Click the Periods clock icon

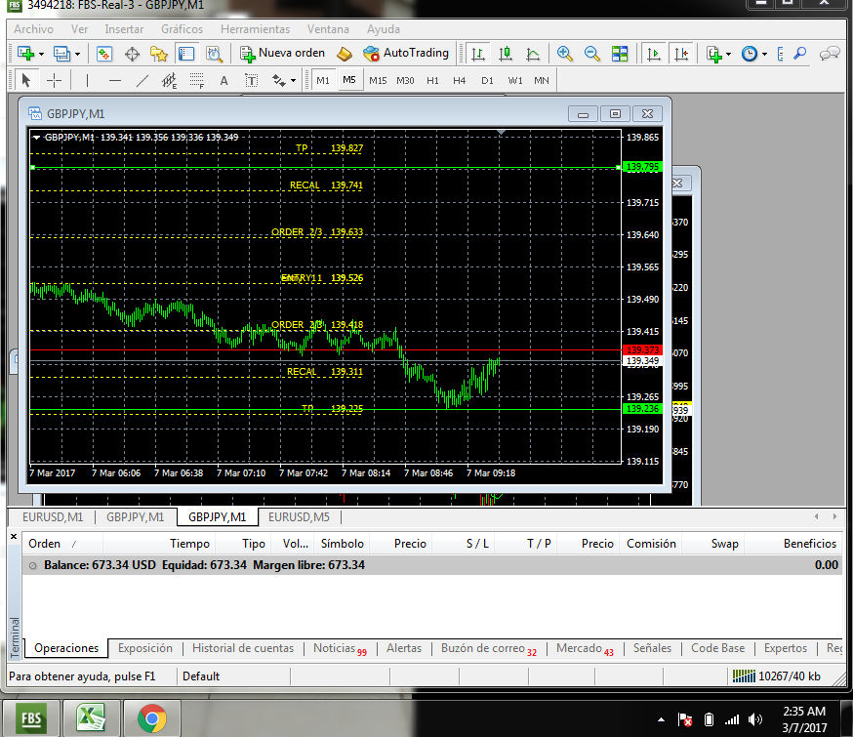coord(750,54)
